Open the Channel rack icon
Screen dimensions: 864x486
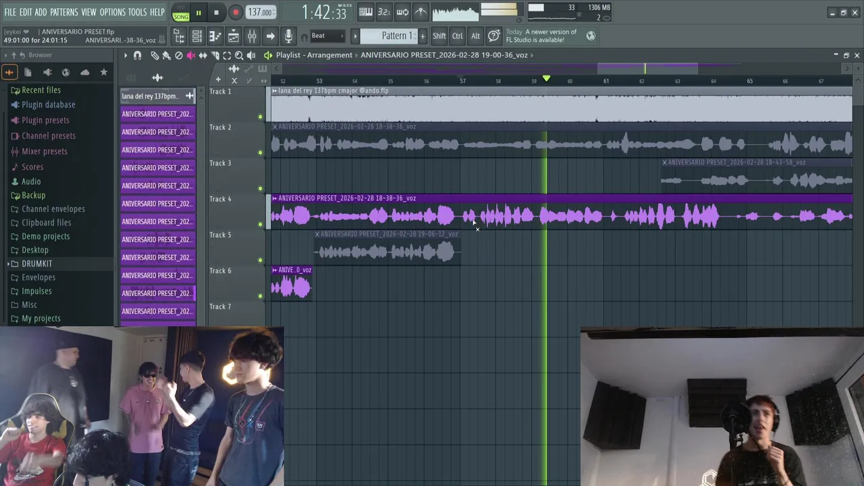pyautogui.click(x=197, y=36)
